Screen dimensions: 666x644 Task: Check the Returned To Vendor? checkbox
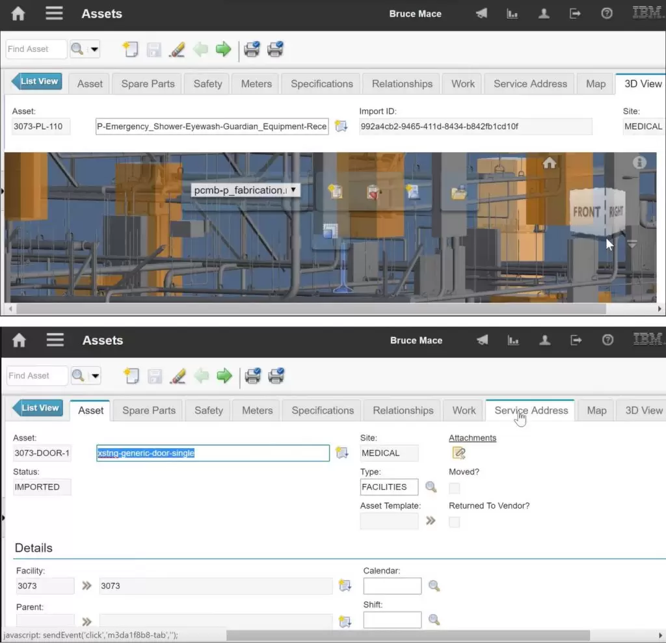[455, 522]
